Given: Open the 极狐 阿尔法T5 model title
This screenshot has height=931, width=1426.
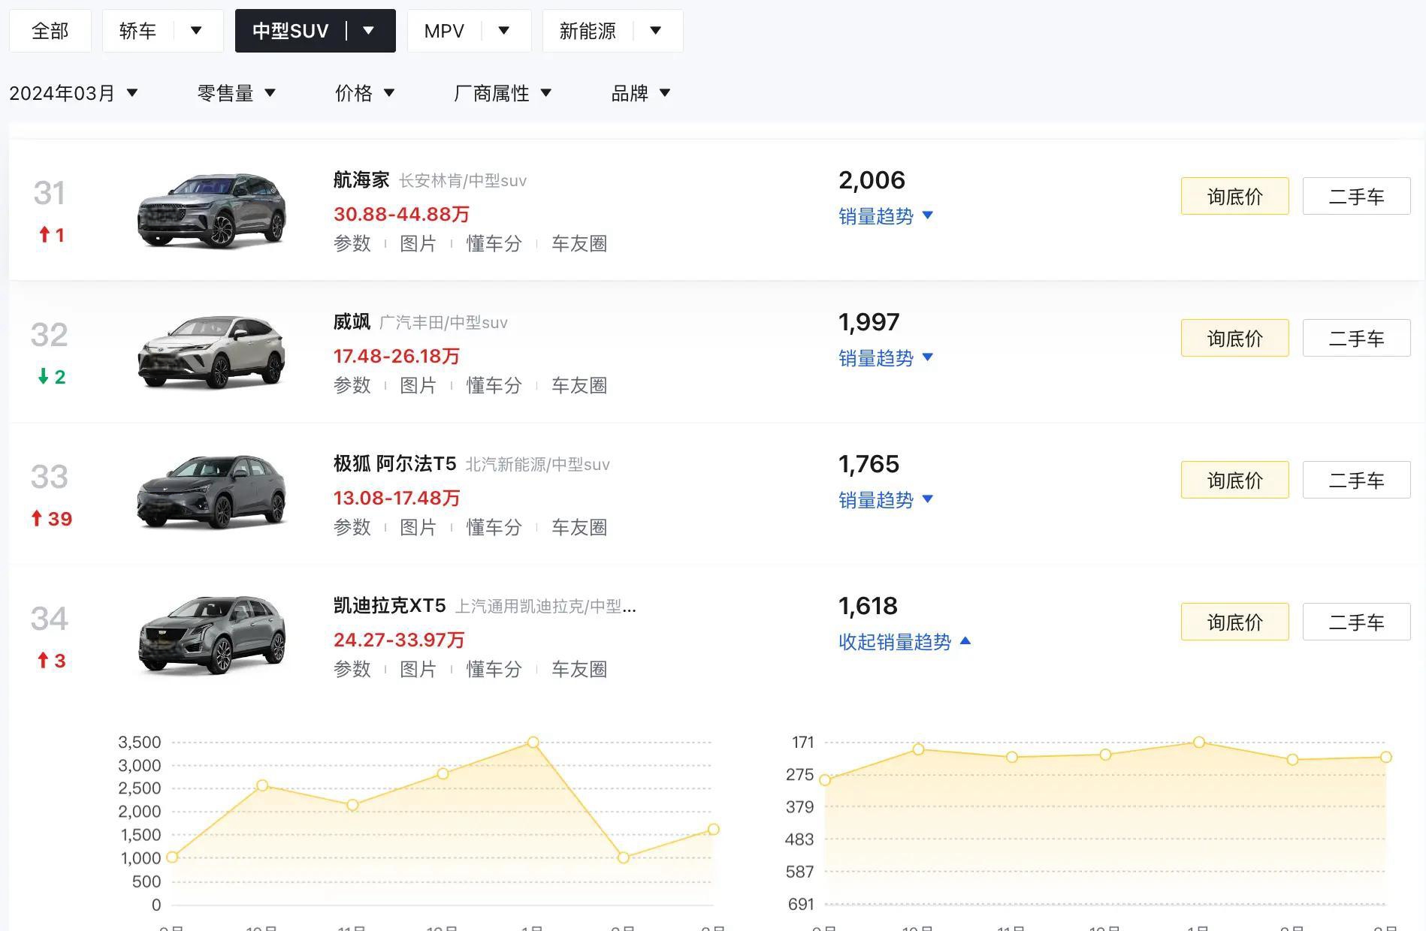Looking at the screenshot, I should tap(395, 464).
